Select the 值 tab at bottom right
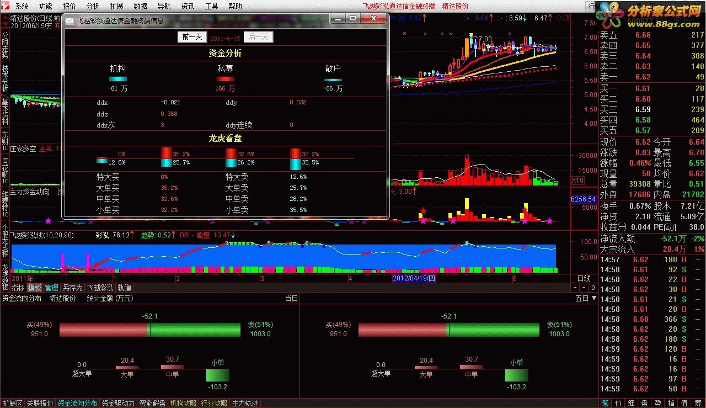 [684, 403]
